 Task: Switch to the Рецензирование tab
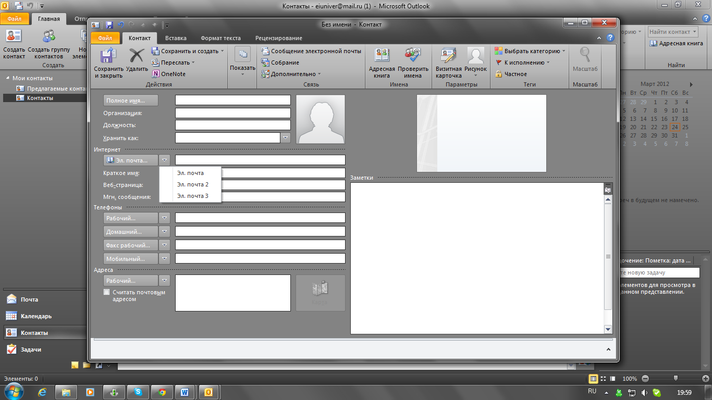[279, 38]
